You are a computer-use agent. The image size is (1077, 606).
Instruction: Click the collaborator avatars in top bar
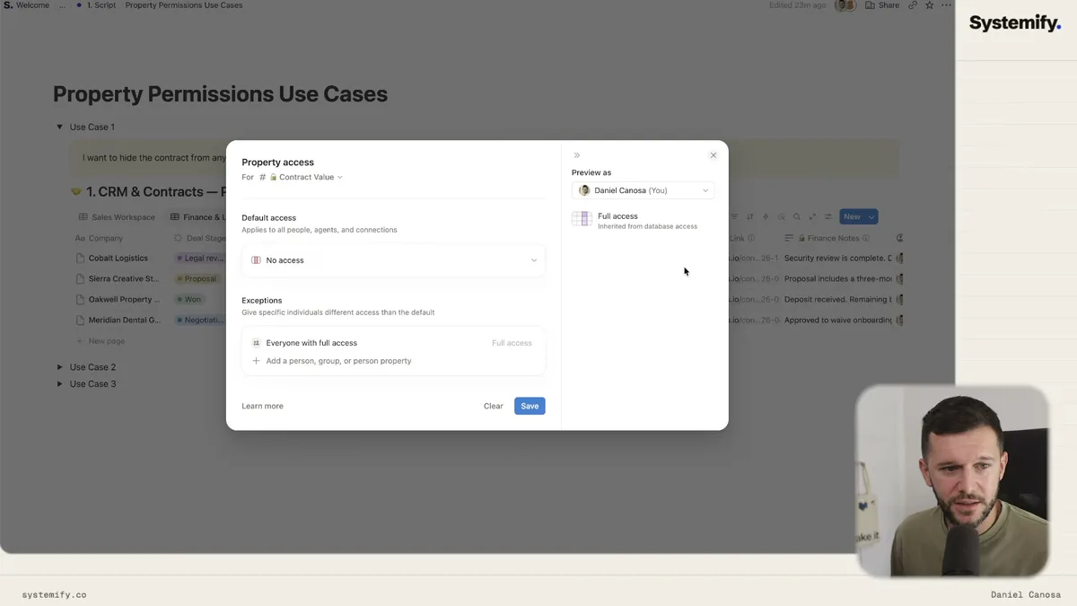point(845,5)
